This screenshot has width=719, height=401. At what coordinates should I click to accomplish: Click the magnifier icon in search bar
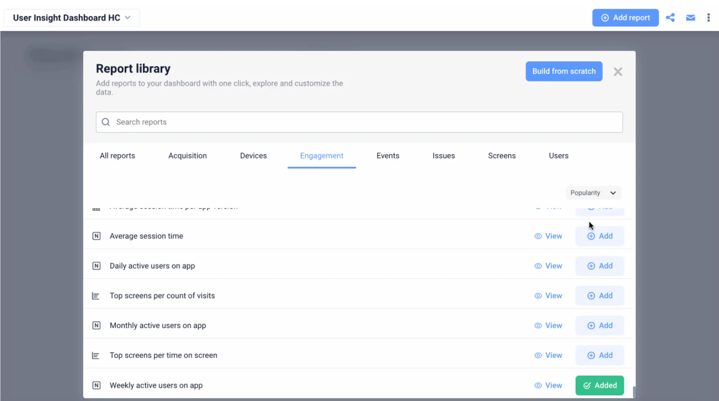point(106,122)
